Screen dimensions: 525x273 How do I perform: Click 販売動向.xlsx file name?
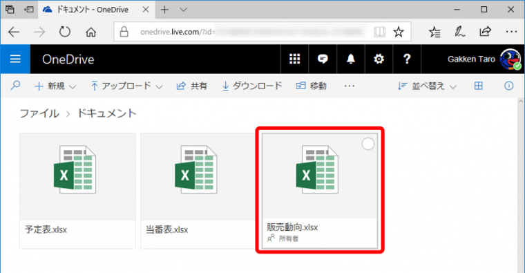coord(292,227)
